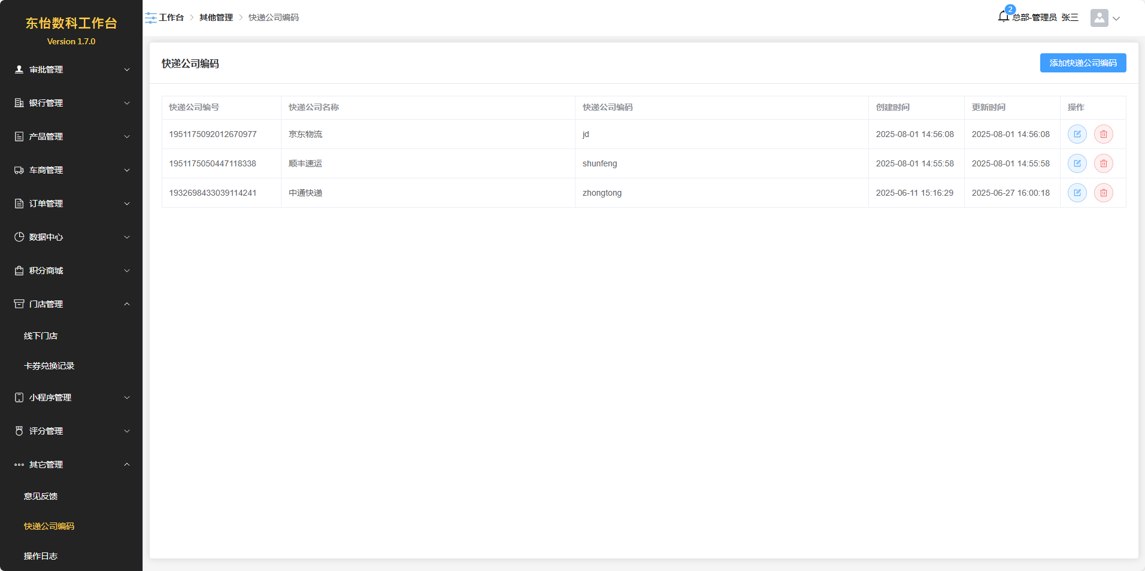Delete the 京东物流 courier entry
1145x571 pixels.
click(x=1103, y=134)
